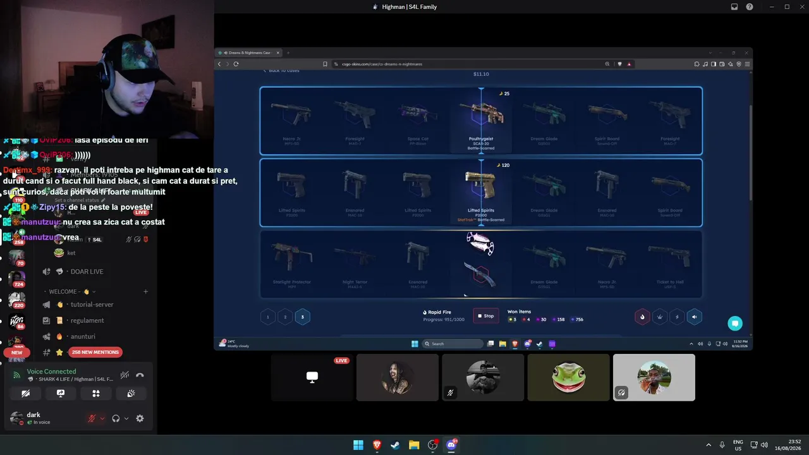Screen dimensions: 809x455
Task: Reload the page in the streamed browser
Action: point(236,64)
